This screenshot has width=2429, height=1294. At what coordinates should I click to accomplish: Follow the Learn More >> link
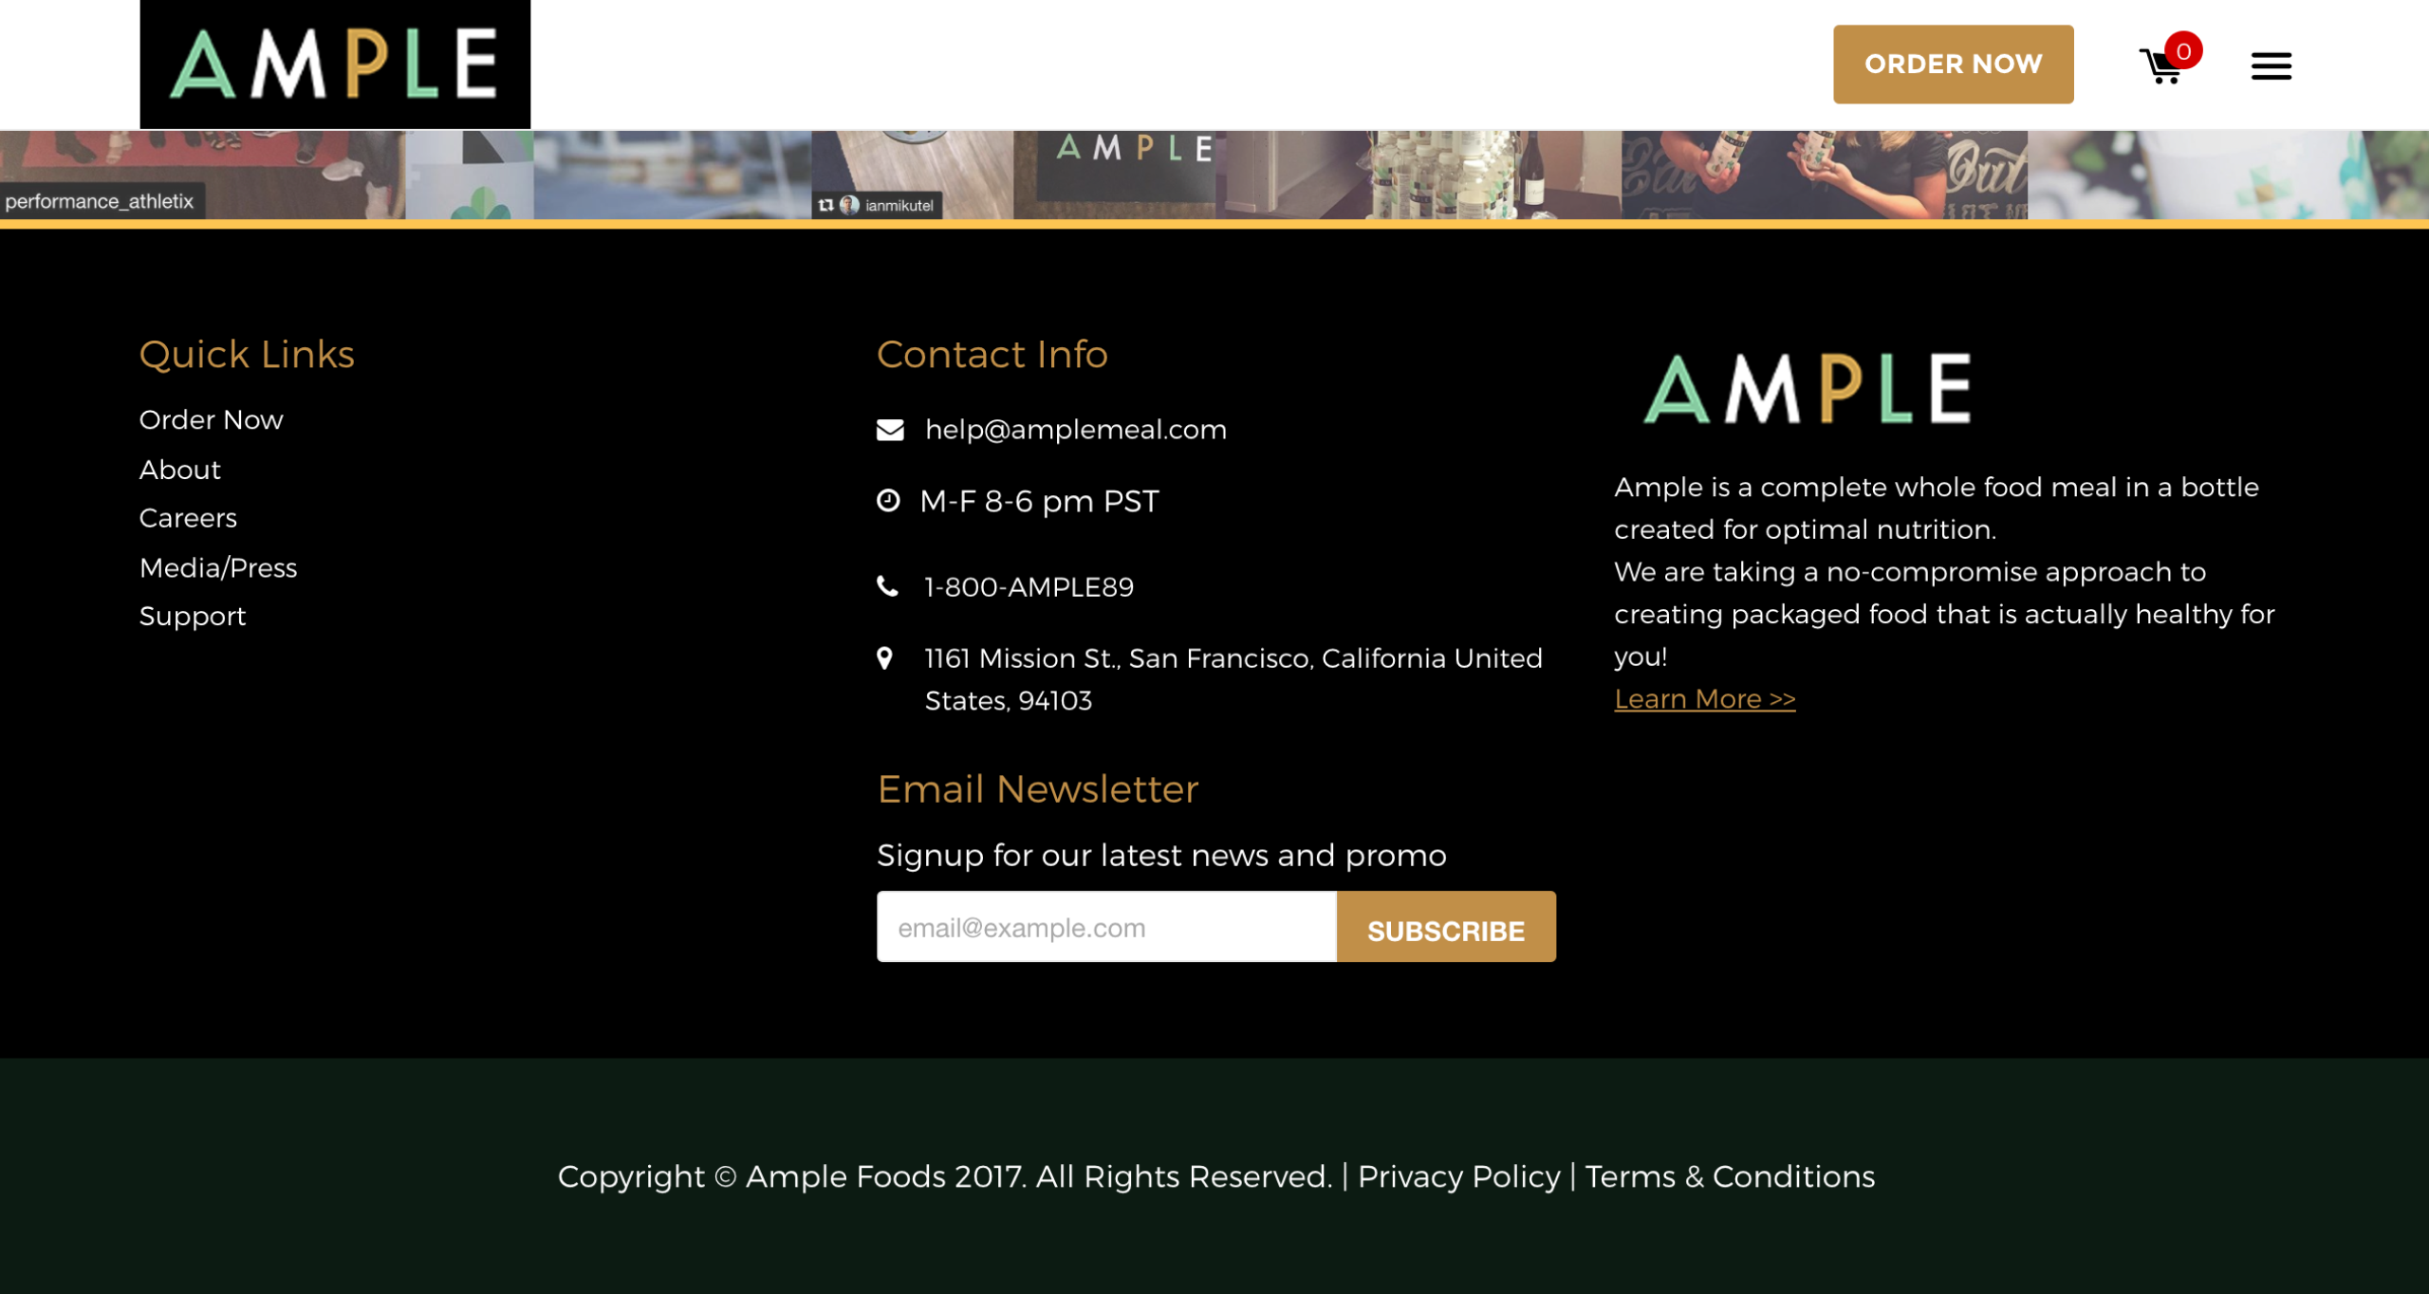pos(1704,698)
